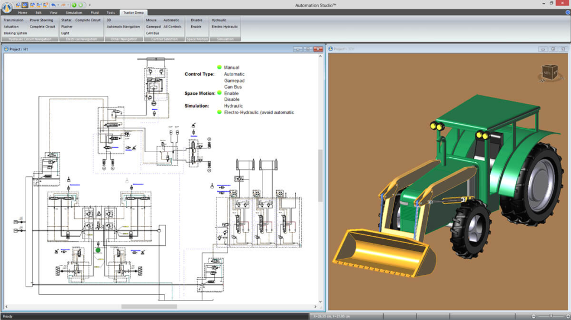Viewport: 571px width, 320px height.
Task: Select Mouse control in ribbon
Action: 151,20
